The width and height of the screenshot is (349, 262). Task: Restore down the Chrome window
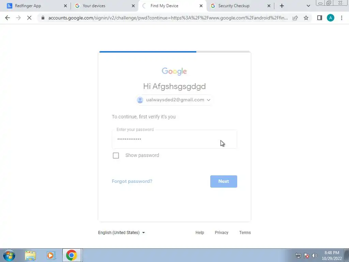tap(329, 3)
